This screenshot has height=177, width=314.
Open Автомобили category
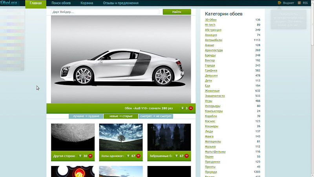[x=214, y=40]
